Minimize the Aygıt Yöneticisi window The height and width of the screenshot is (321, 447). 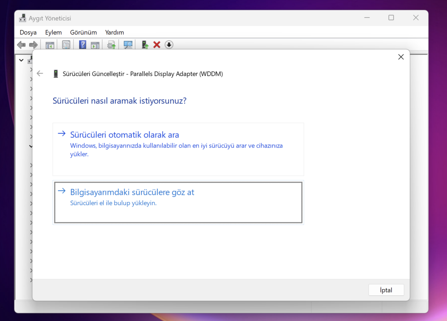tap(367, 18)
